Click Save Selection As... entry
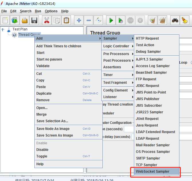 [x=68, y=121]
